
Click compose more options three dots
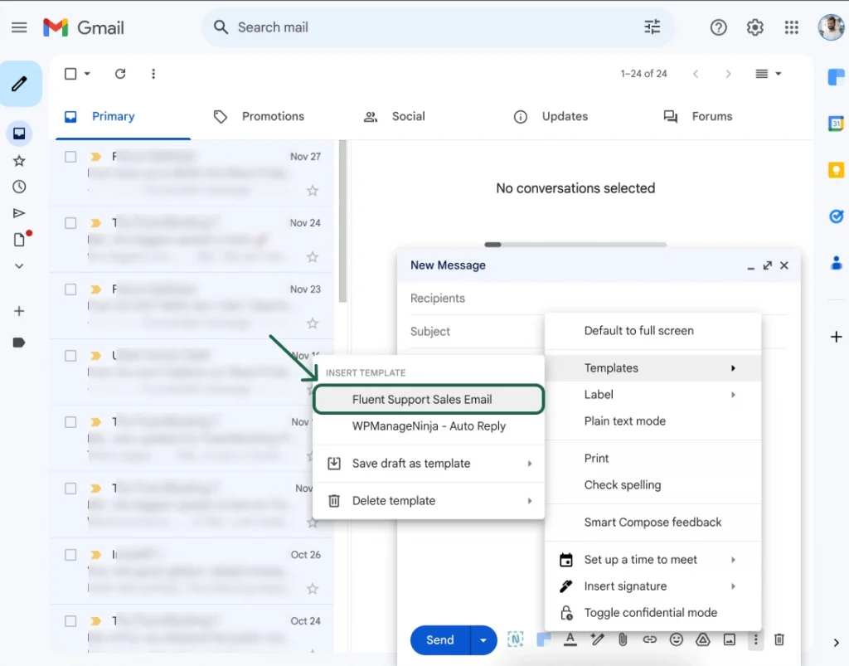[x=756, y=639]
